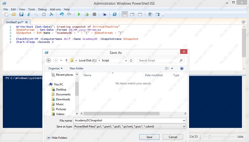Image resolution: width=249 pixels, height=142 pixels.
Task: Open recent locations dropdown arrow
Action: tap(61, 60)
